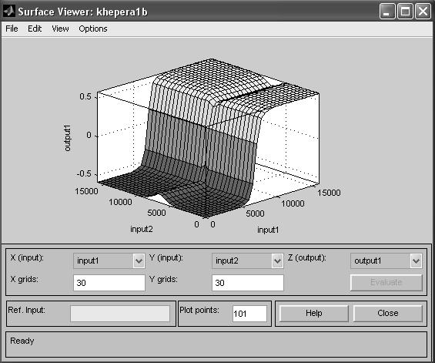Viewport: 435px width, 363px height.
Task: Expand the Z (output) dropdown arrow
Action: (x=416, y=260)
